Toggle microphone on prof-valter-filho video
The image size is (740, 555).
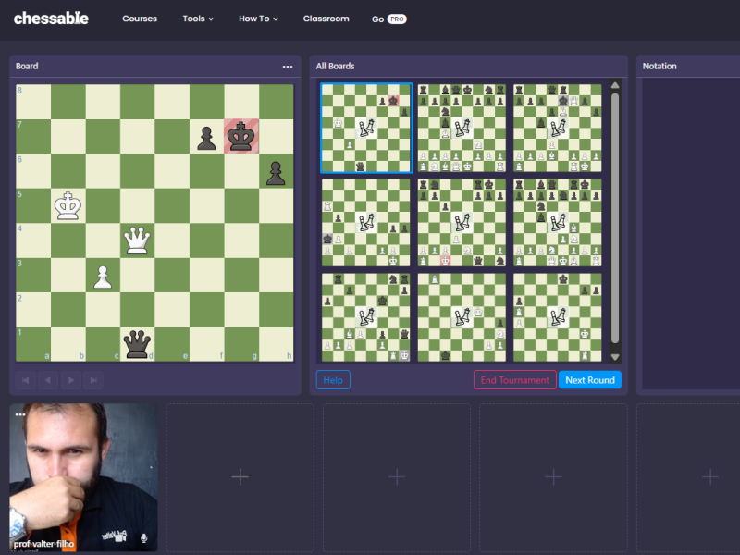pos(143,537)
